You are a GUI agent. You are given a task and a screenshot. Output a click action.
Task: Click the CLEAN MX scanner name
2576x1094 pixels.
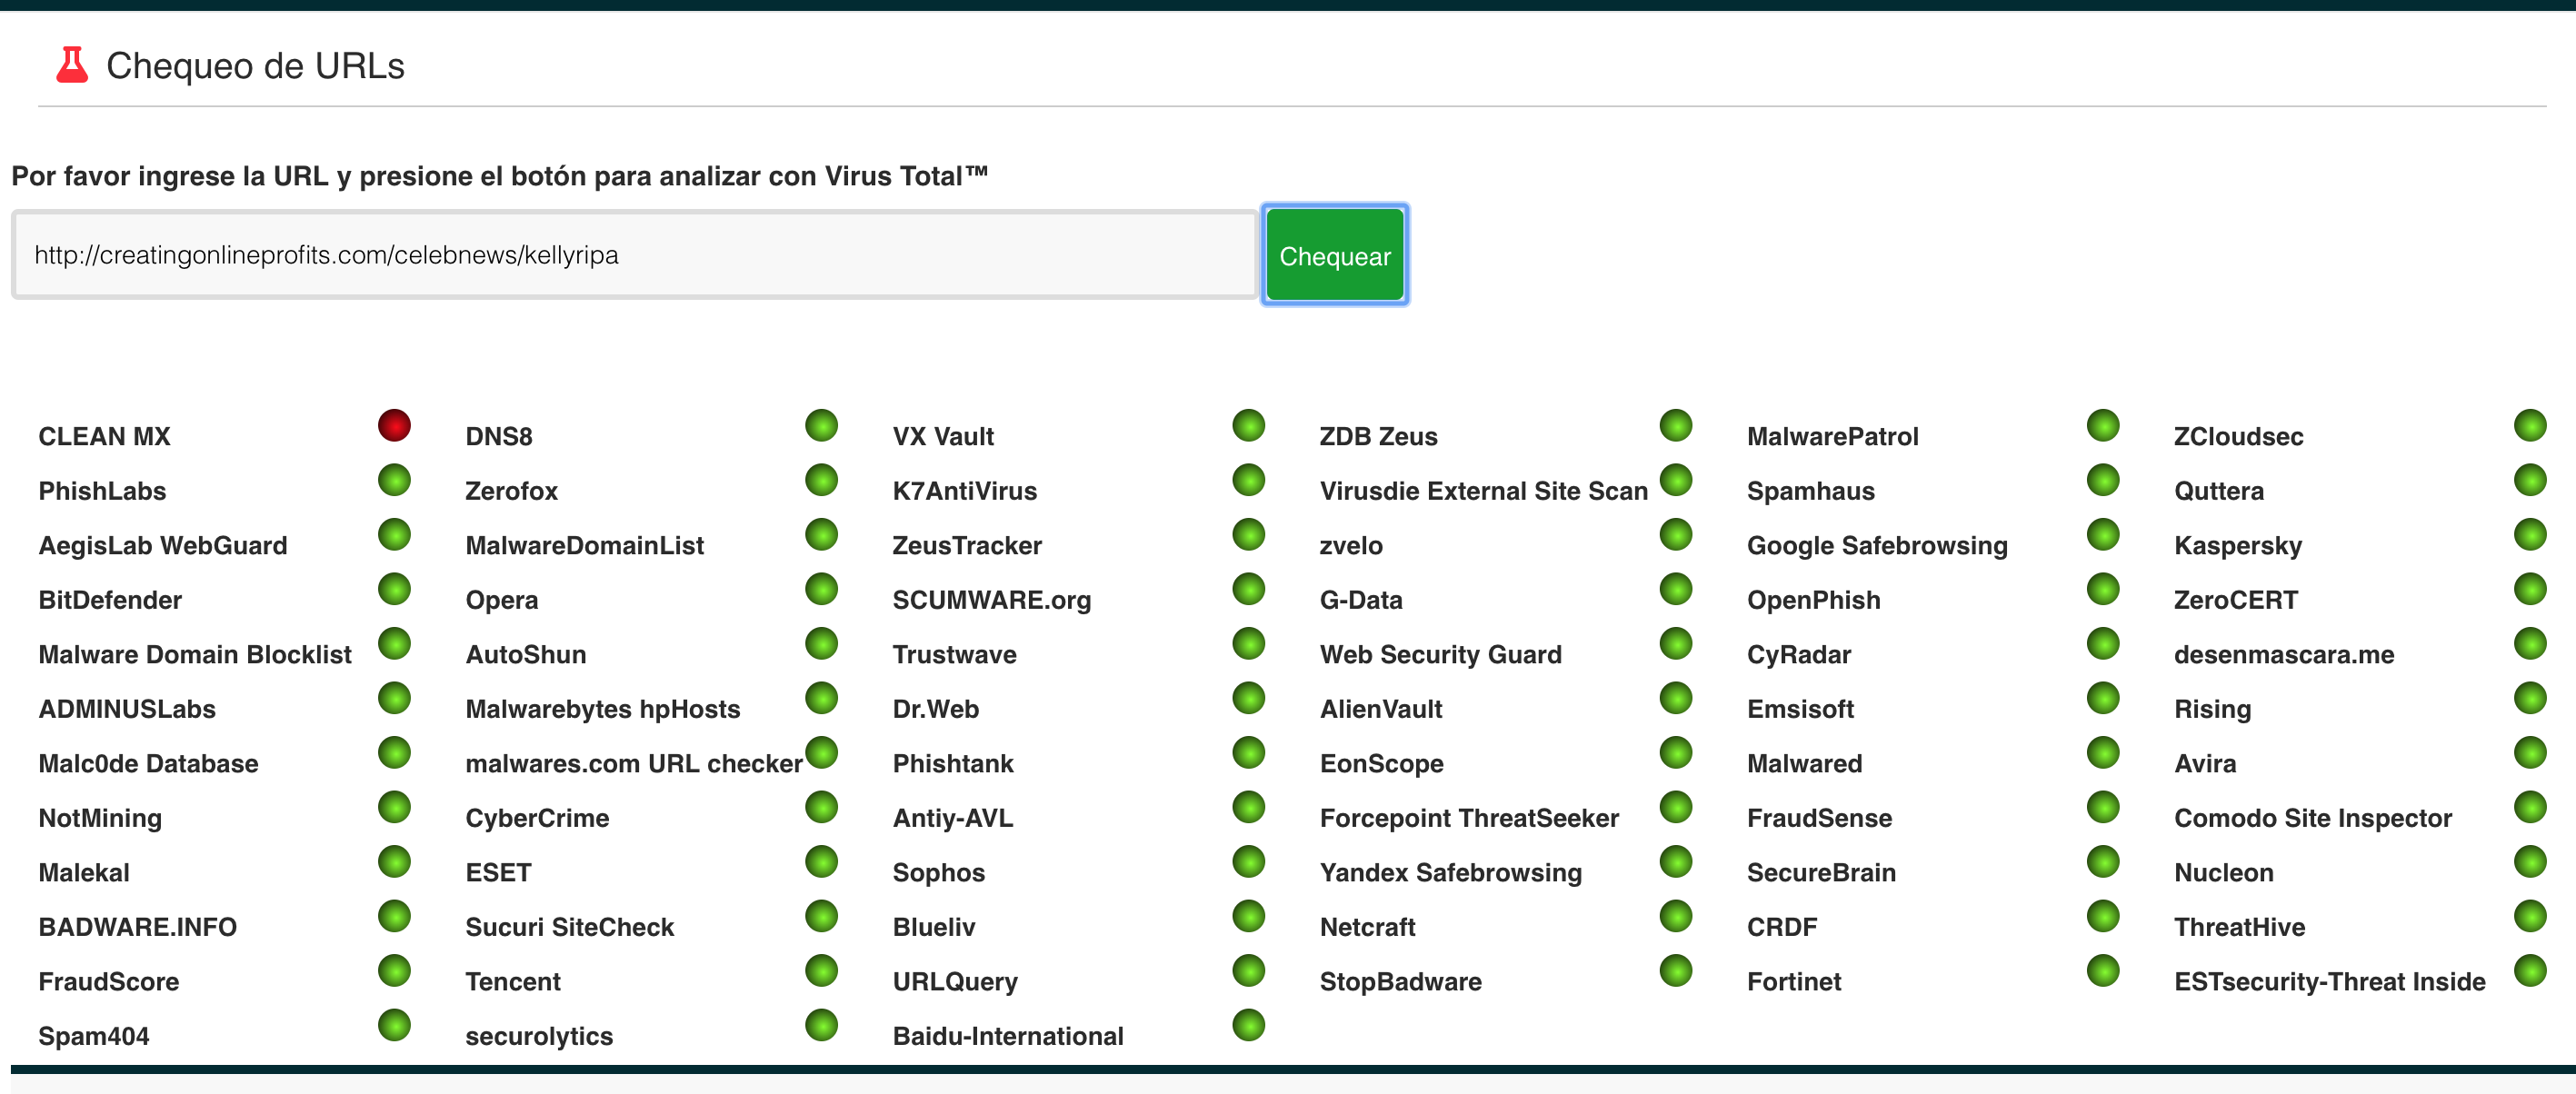[104, 436]
